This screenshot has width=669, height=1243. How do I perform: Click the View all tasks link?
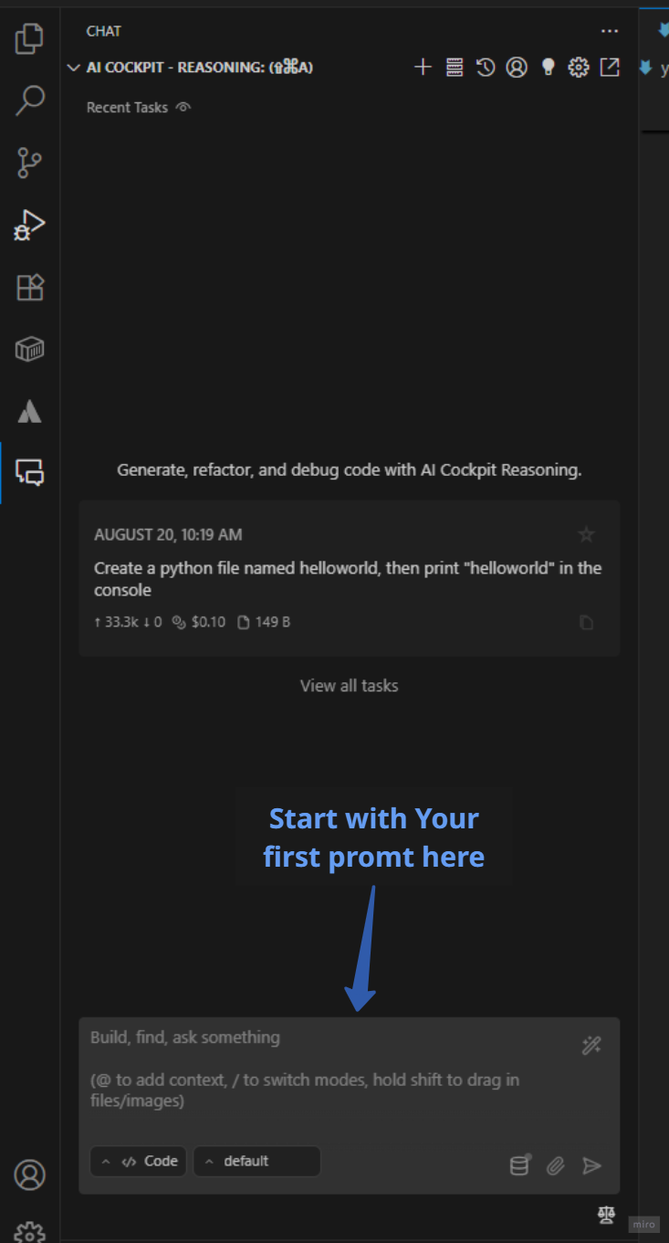350,685
